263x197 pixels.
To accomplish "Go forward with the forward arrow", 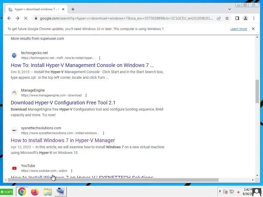I will [17, 18].
